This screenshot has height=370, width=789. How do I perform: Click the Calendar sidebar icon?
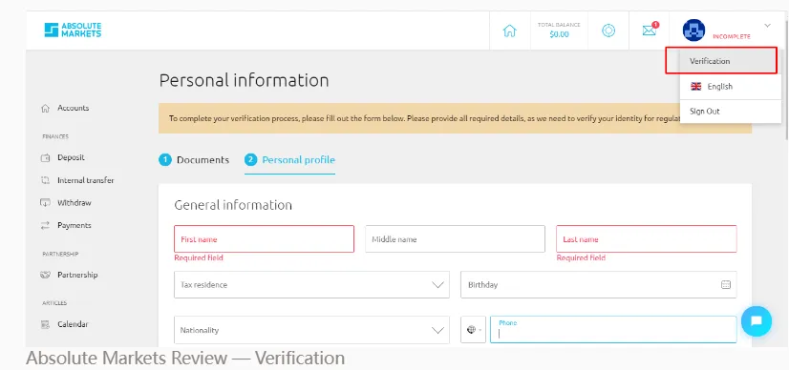pos(45,324)
